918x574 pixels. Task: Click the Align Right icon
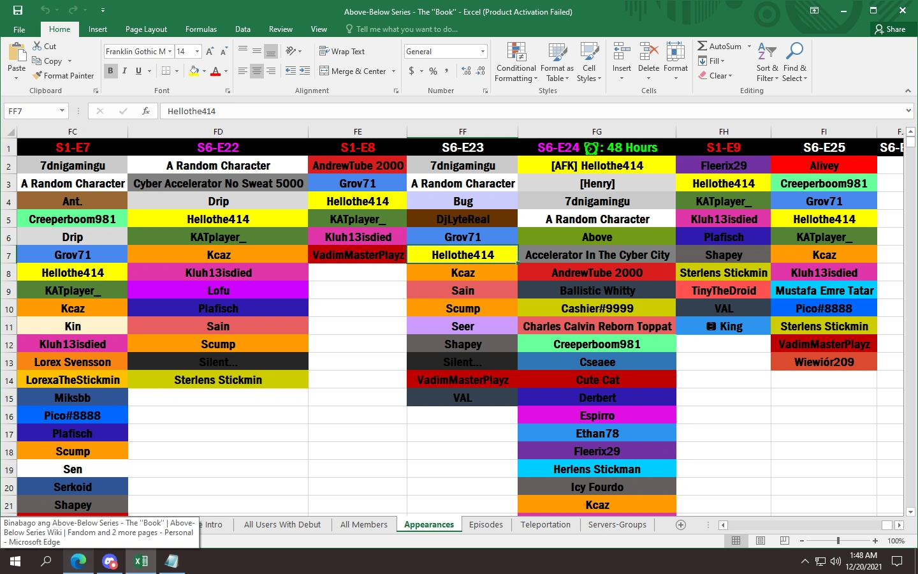(271, 71)
